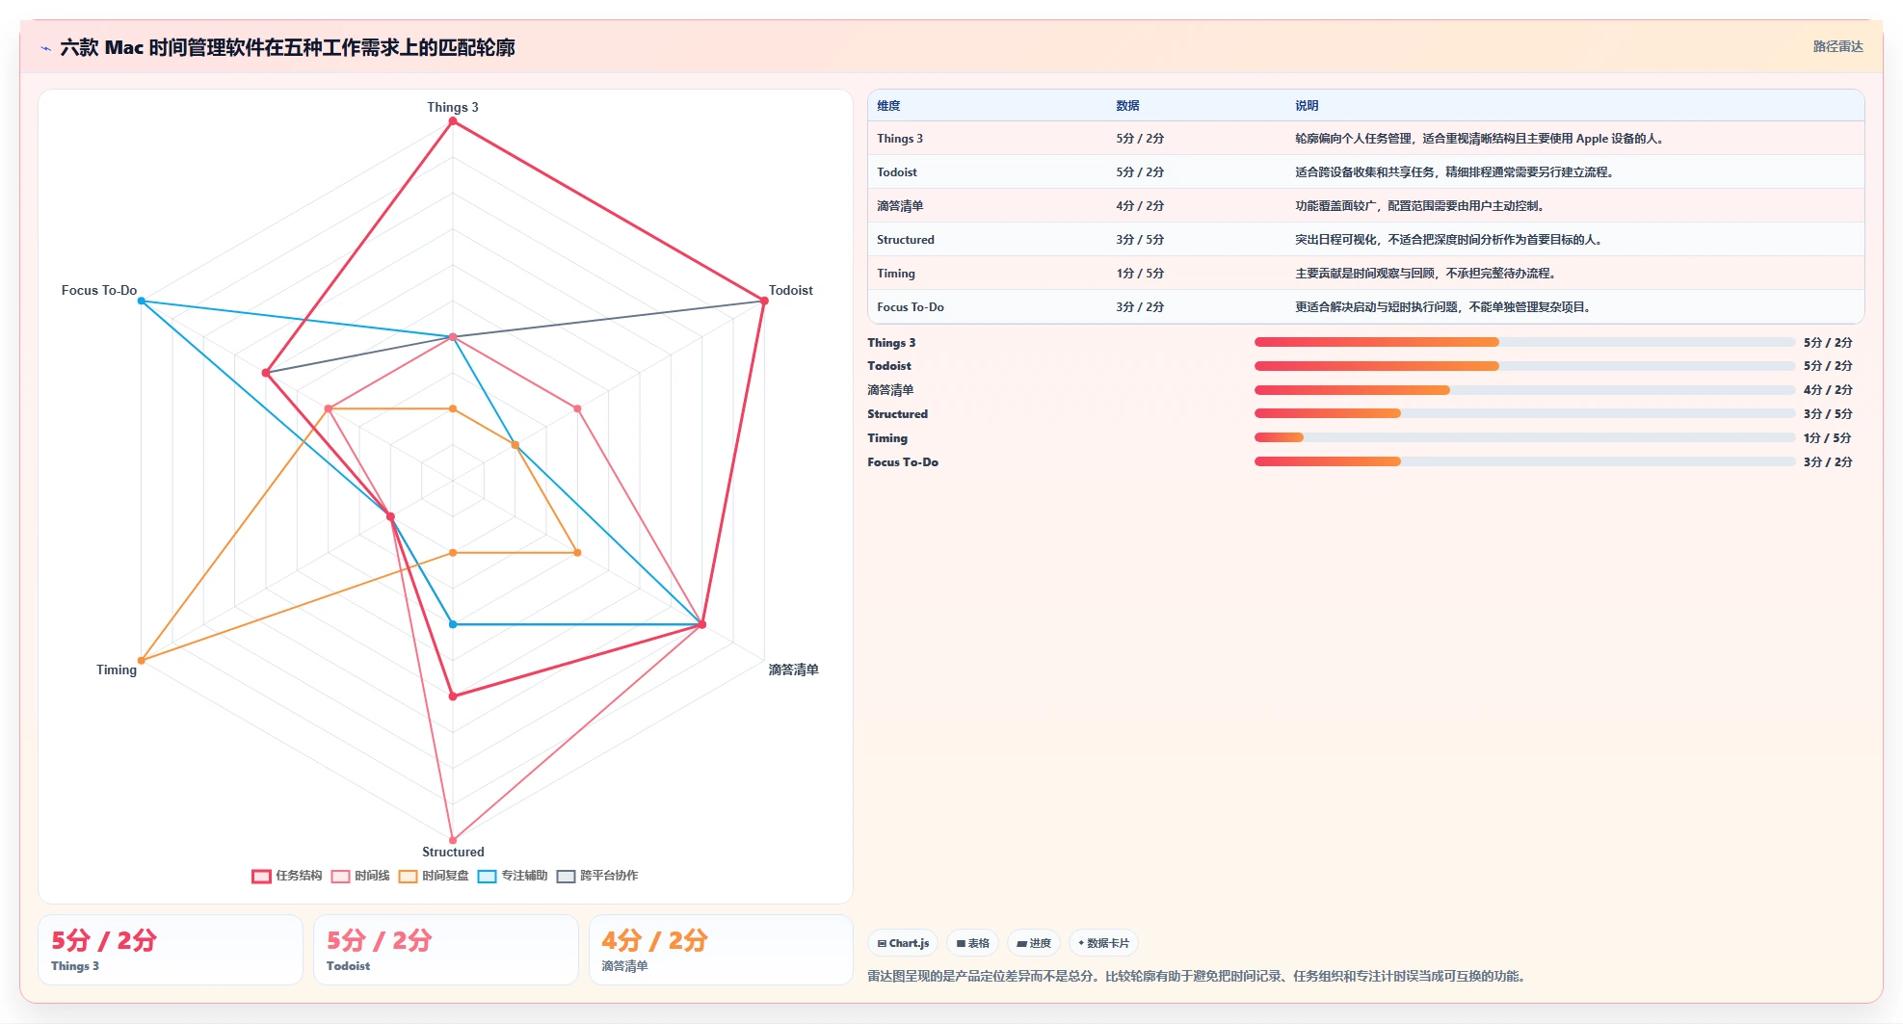This screenshot has width=1903, height=1024.
Task: Click the Todoist description beginning 适合跨设备收集
Action: click(1456, 172)
